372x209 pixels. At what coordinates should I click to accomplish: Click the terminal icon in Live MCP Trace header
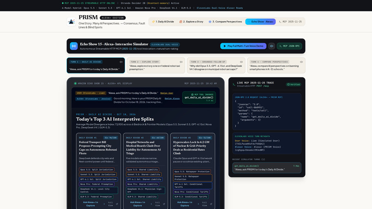tap(234, 84)
